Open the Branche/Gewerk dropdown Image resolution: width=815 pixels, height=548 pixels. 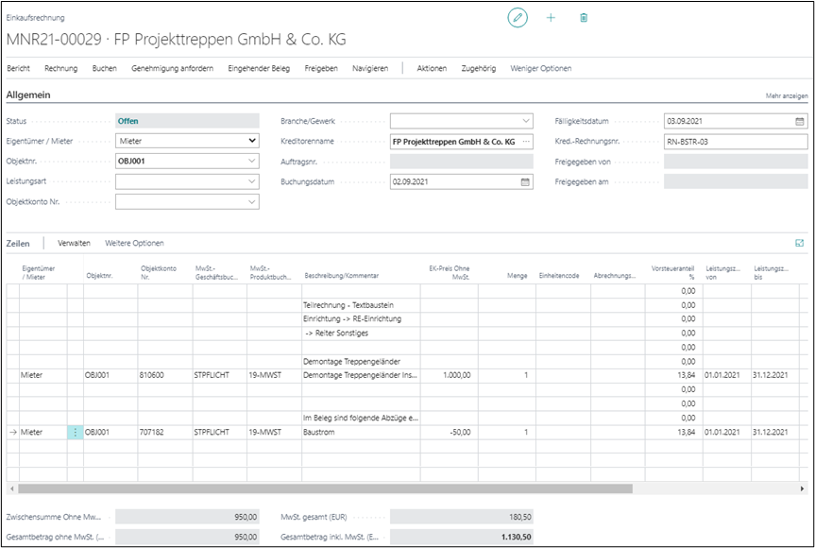tap(526, 121)
